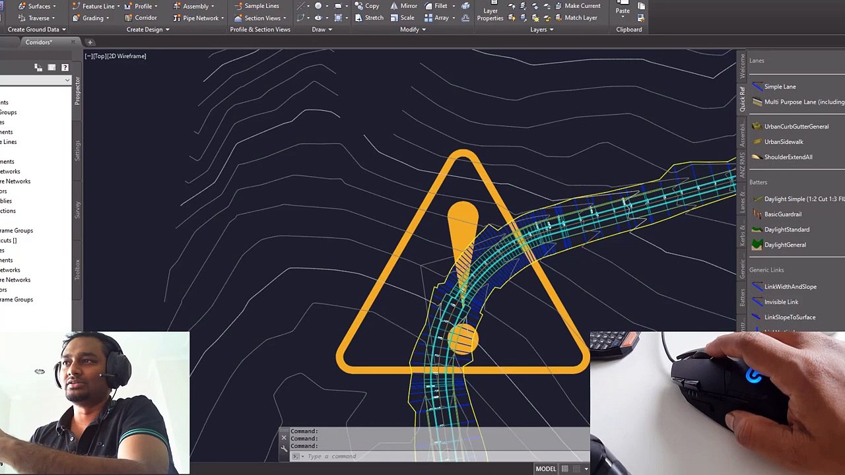Viewport: 845px width, 475px height.
Task: Switch to Quick Ref palette tab
Action: point(742,98)
